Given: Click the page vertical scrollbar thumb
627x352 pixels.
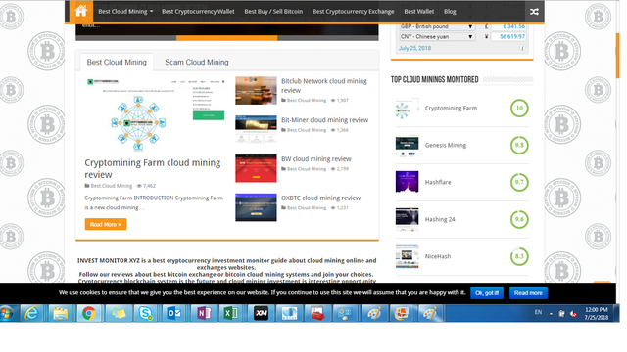Looking at the screenshot, I should [618, 55].
